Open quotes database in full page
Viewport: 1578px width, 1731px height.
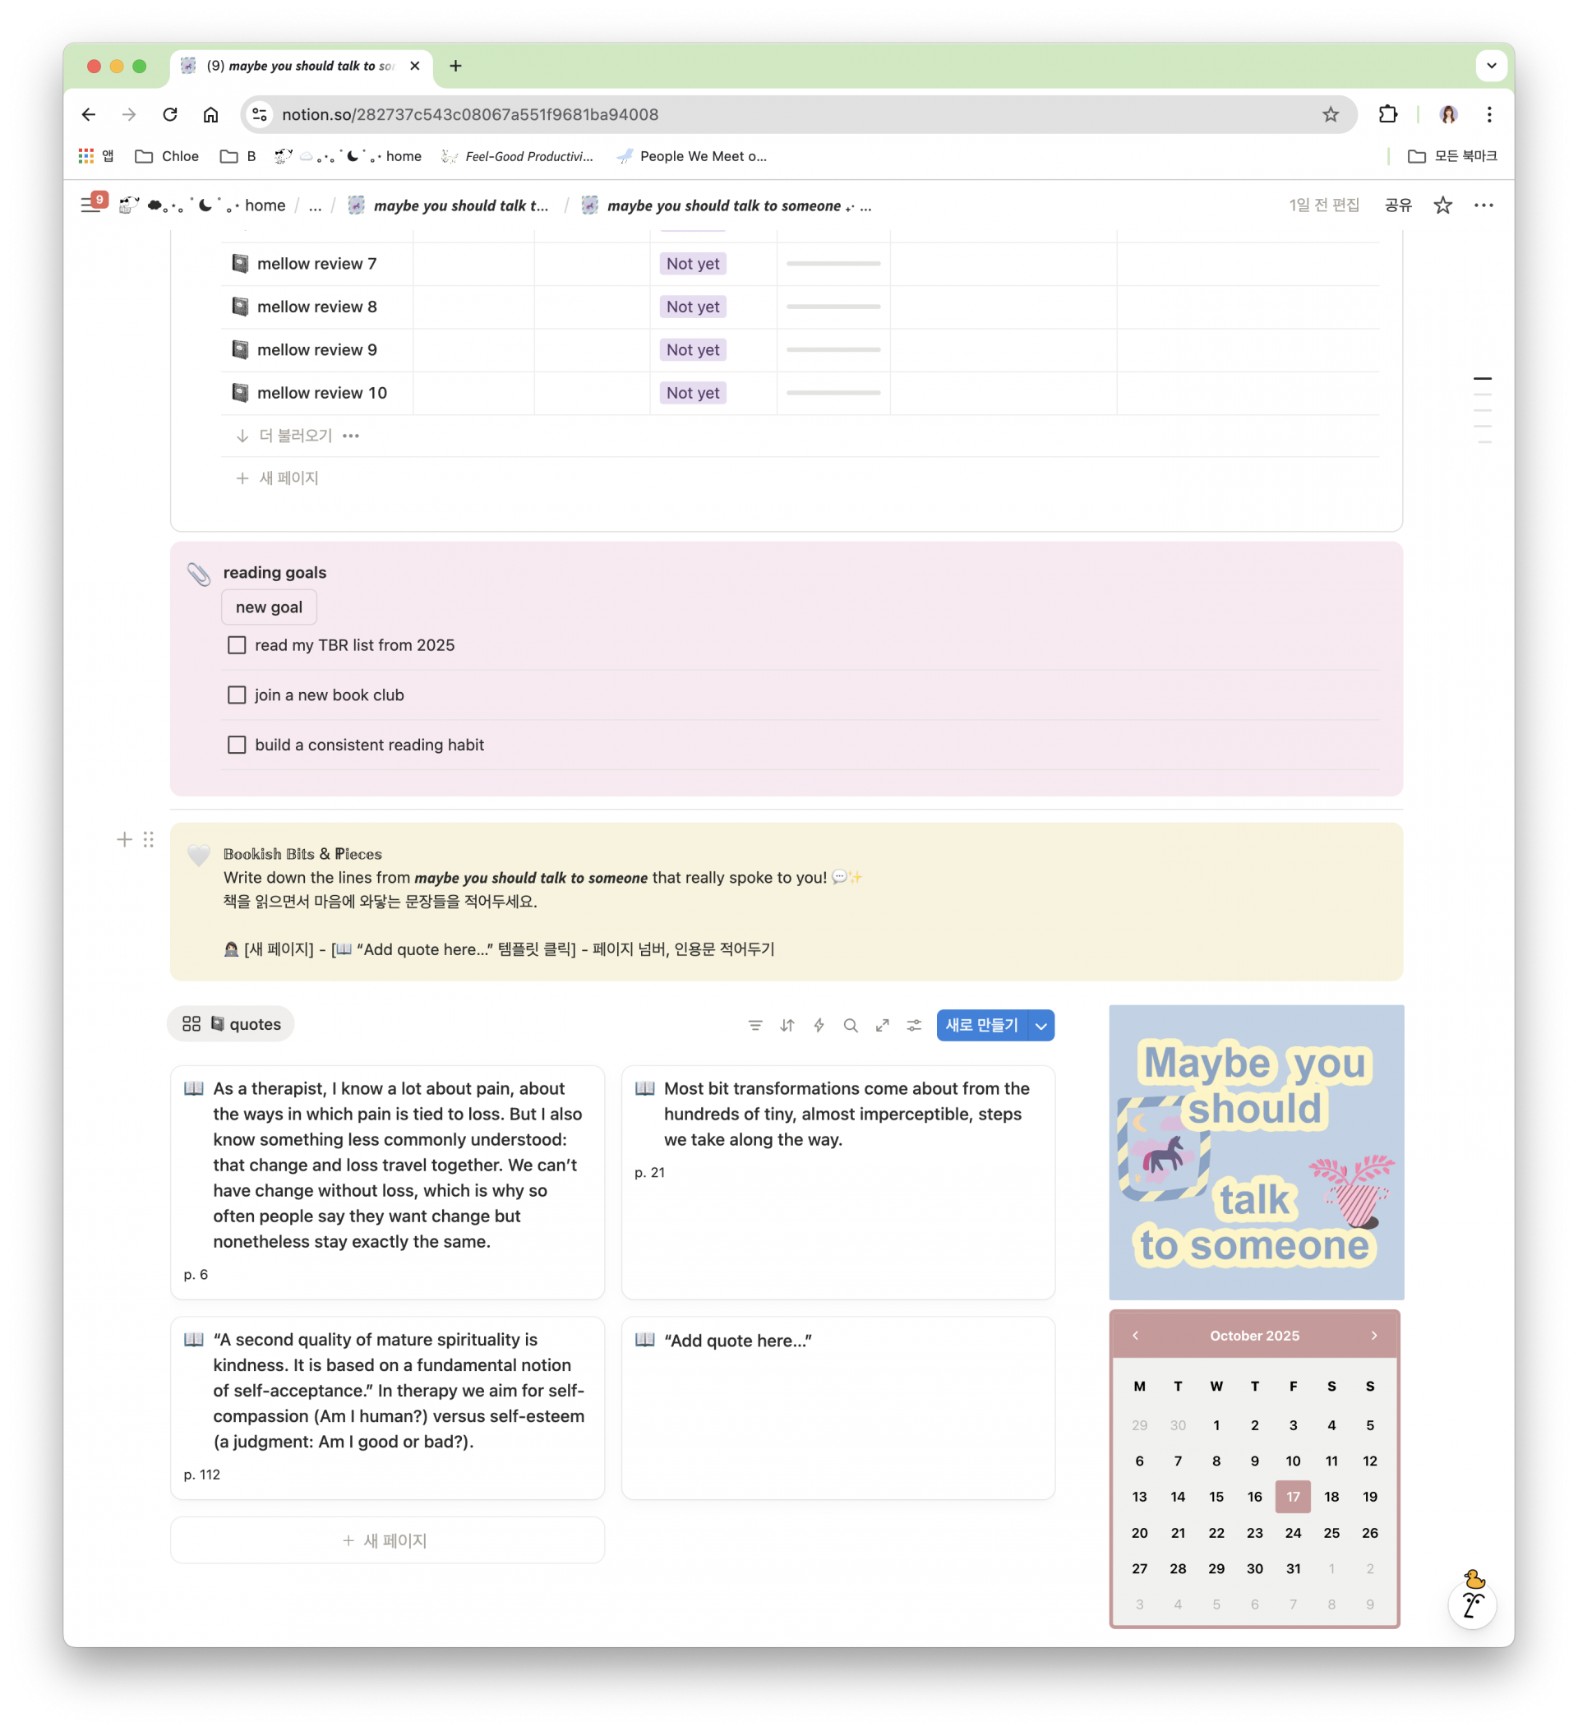click(x=882, y=1025)
